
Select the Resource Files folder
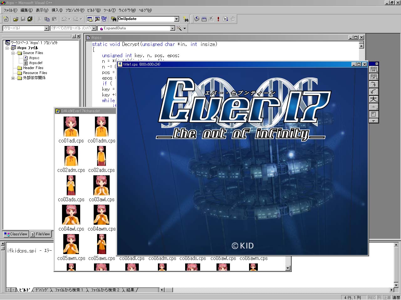coord(35,73)
